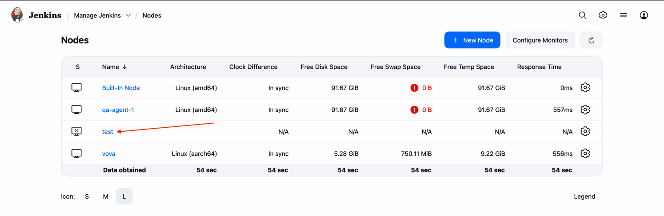The height and width of the screenshot is (216, 664).
Task: Go to Manage Jenkins breadcrumb
Action: [97, 16]
